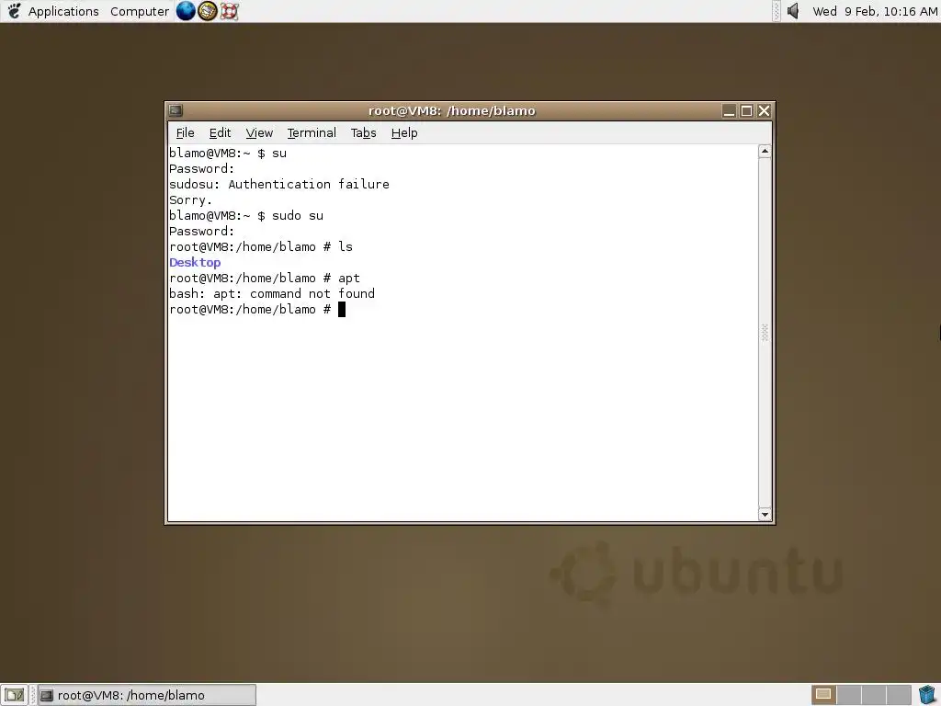Switch to the second workspace
This screenshot has width=941, height=706.
click(849, 695)
